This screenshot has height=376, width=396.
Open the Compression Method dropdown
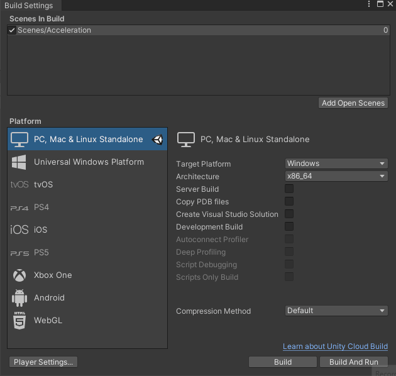[336, 311]
